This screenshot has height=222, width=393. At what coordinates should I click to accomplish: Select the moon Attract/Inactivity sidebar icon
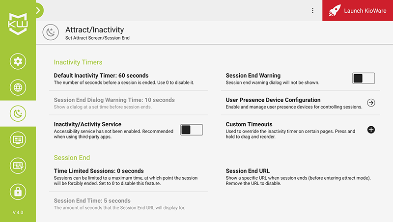[18, 113]
